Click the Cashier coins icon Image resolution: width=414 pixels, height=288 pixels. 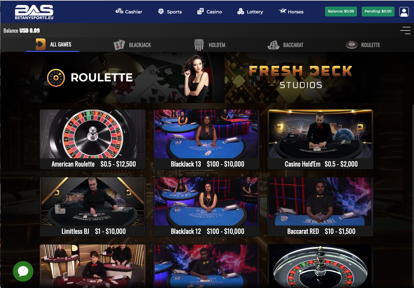pos(120,12)
